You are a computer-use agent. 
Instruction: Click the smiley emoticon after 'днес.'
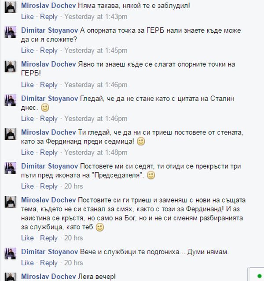(45, 108)
